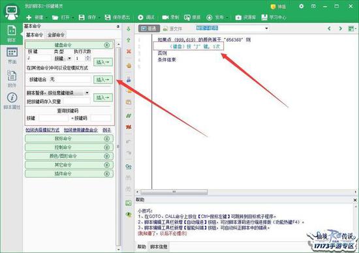Click the 录制 (Record) camera icon

pyautogui.click(x=165, y=18)
